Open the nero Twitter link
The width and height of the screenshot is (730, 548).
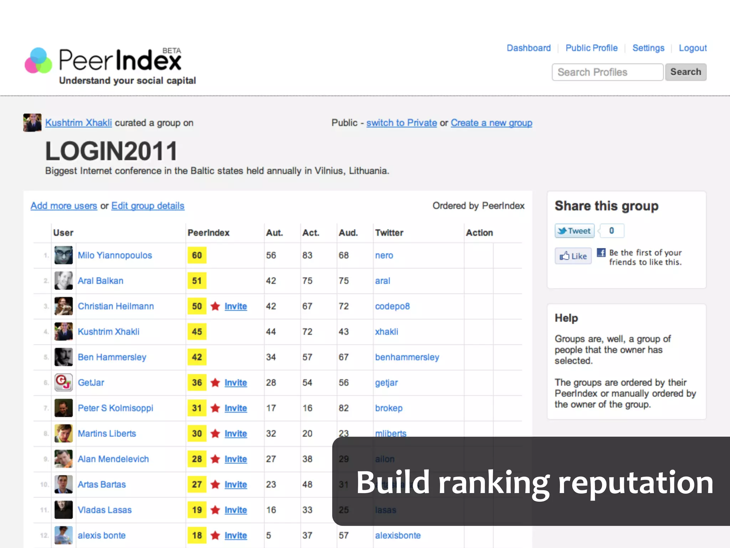pyautogui.click(x=384, y=255)
